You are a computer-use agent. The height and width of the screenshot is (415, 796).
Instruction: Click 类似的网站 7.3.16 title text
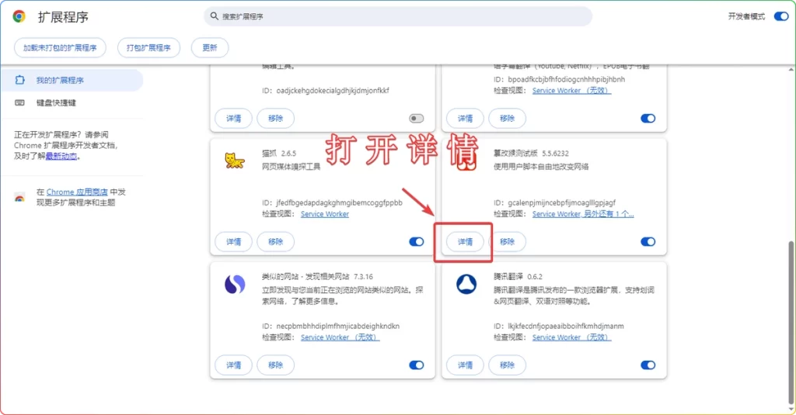tap(317, 277)
